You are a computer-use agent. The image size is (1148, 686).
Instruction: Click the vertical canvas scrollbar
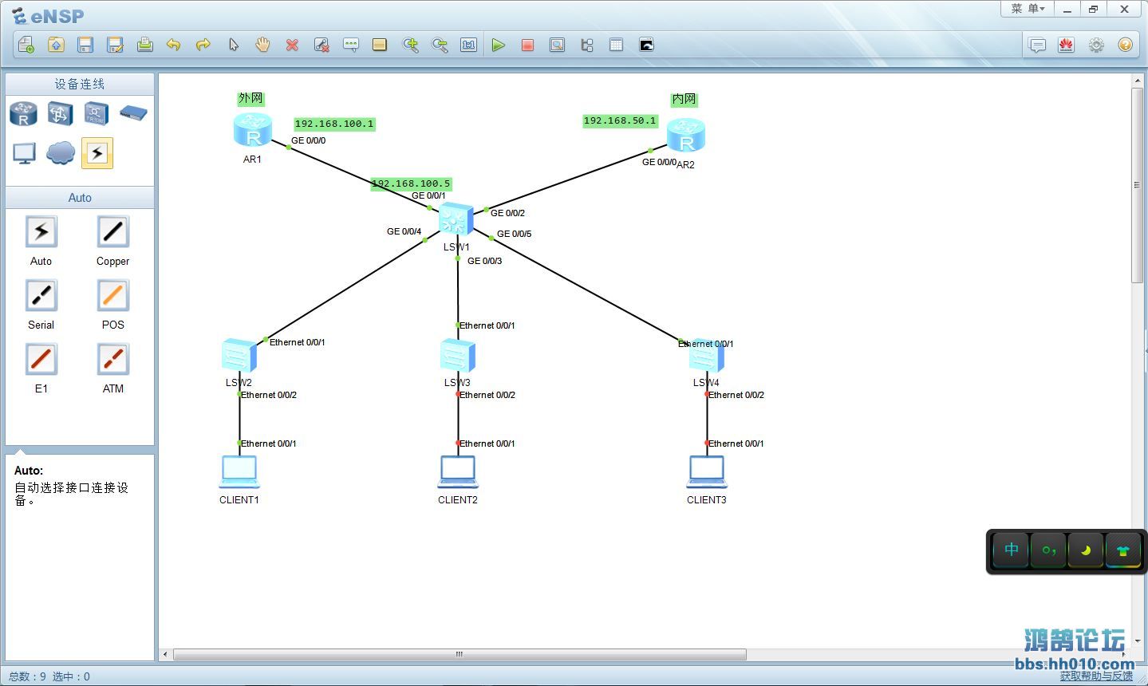[x=1138, y=185]
